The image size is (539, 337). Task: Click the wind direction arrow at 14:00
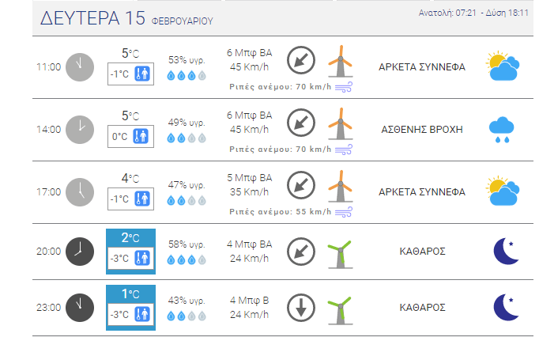[299, 121]
